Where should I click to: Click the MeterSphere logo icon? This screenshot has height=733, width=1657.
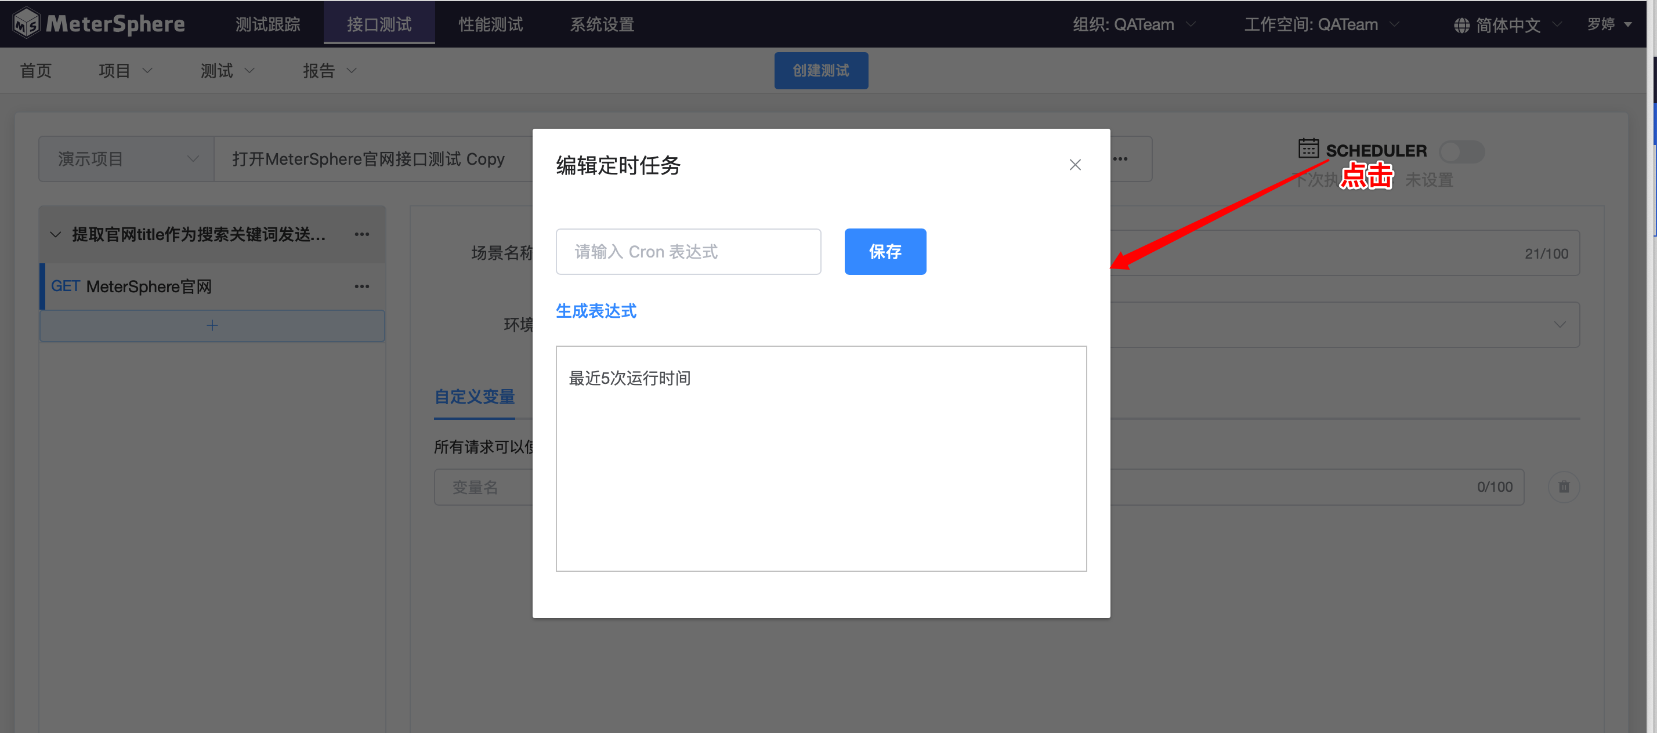click(26, 24)
